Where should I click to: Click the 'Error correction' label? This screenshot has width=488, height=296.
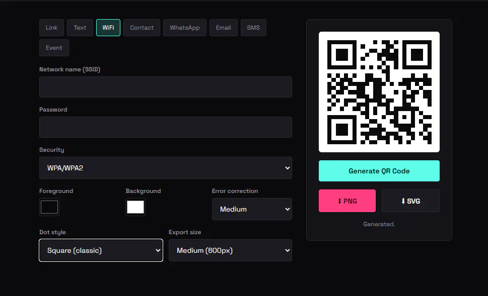click(235, 191)
